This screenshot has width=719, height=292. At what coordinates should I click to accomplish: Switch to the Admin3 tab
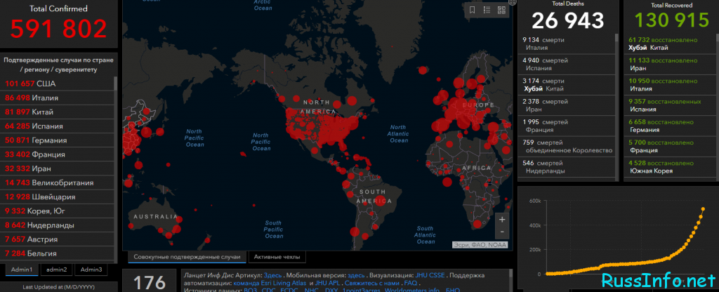[x=91, y=270]
